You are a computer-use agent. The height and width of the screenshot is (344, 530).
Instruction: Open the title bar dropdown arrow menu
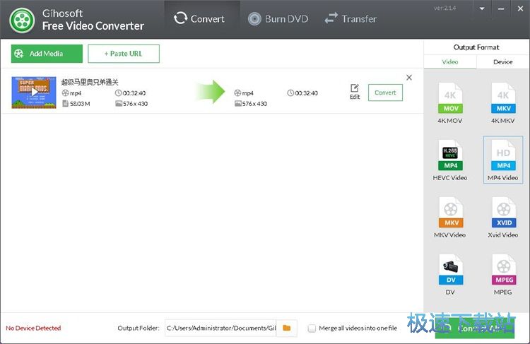click(x=482, y=8)
